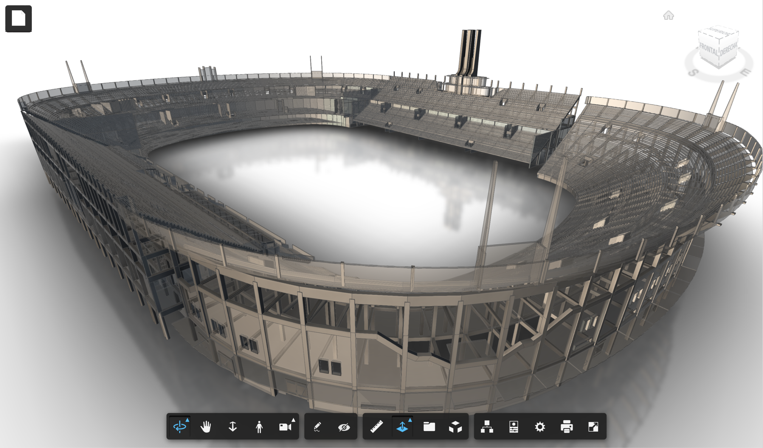Open the viewer Settings
This screenshot has height=448, width=763.
(x=540, y=427)
